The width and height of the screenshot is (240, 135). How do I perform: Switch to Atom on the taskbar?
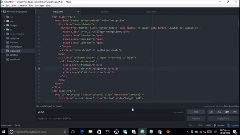coord(142,132)
